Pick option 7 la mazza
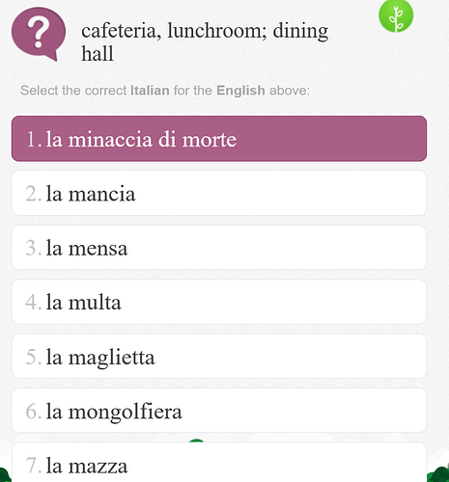This screenshot has width=449, height=482. coord(219,462)
